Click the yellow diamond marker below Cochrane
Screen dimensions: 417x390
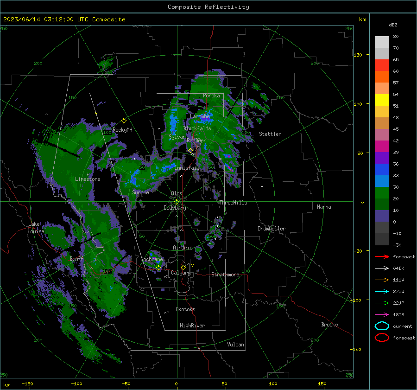click(158, 268)
